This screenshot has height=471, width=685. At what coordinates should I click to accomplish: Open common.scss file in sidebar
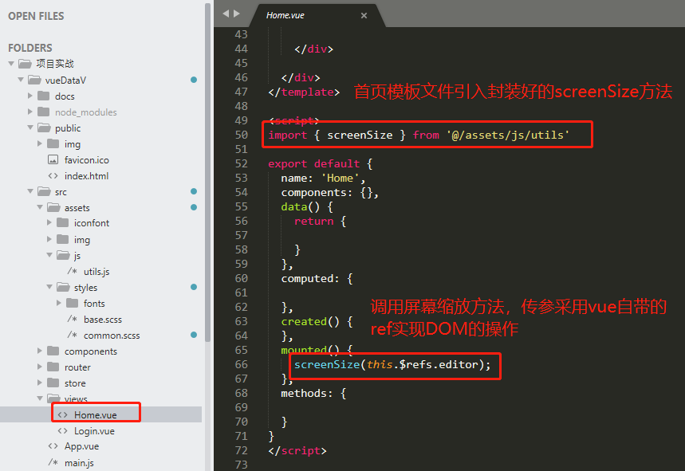coord(112,336)
